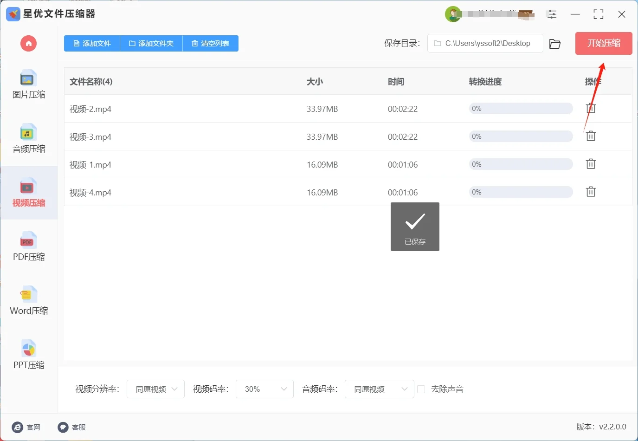
Task: Click the progress bar of 视频-1.mp4
Action: (x=520, y=164)
